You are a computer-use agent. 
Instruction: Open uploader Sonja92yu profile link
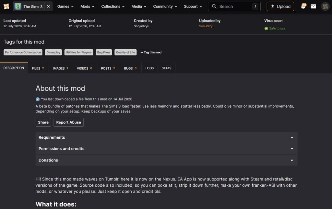(207, 26)
